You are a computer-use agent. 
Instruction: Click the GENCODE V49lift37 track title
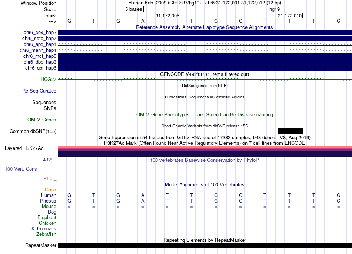click(x=205, y=74)
